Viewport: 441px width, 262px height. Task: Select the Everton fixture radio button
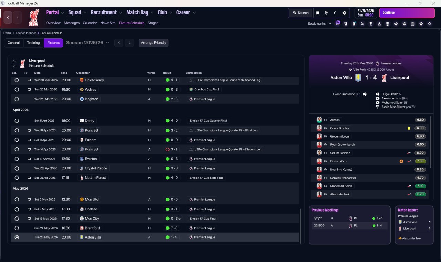tap(17, 159)
